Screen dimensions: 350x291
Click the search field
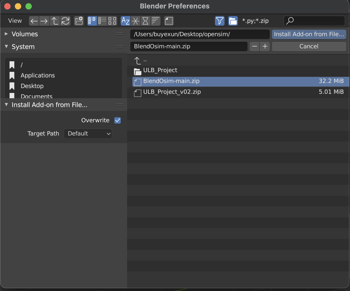[x=314, y=21]
